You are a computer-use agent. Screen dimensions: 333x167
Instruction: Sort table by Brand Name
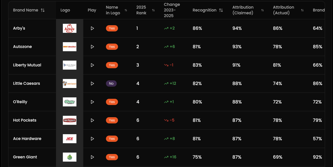pyautogui.click(x=42, y=10)
